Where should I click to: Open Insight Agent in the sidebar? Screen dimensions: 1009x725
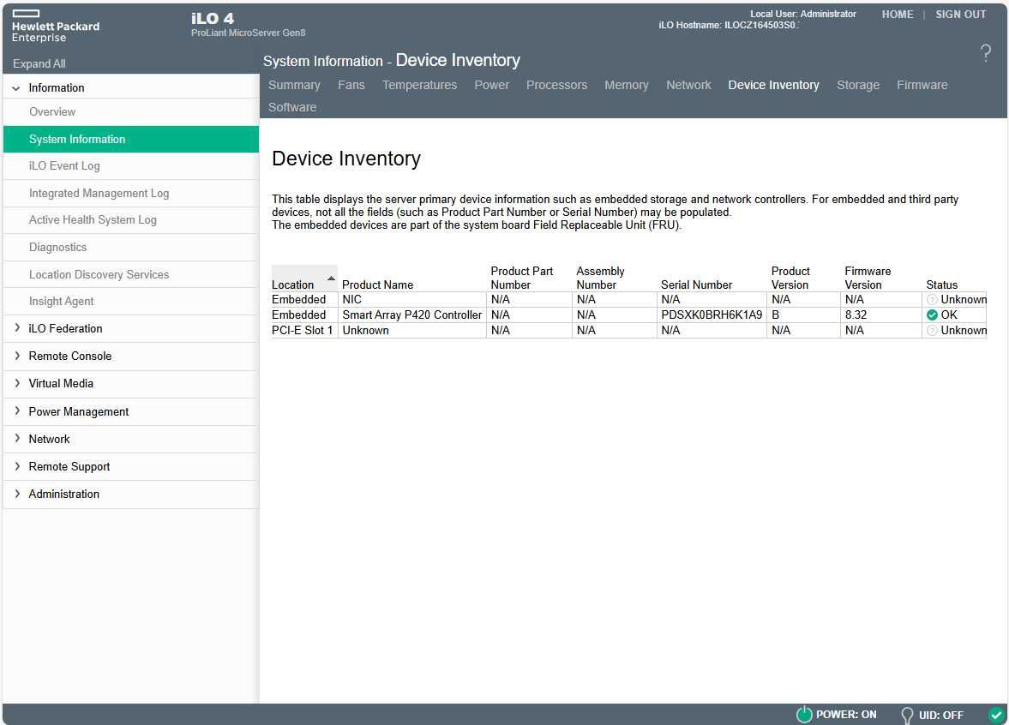131,301
